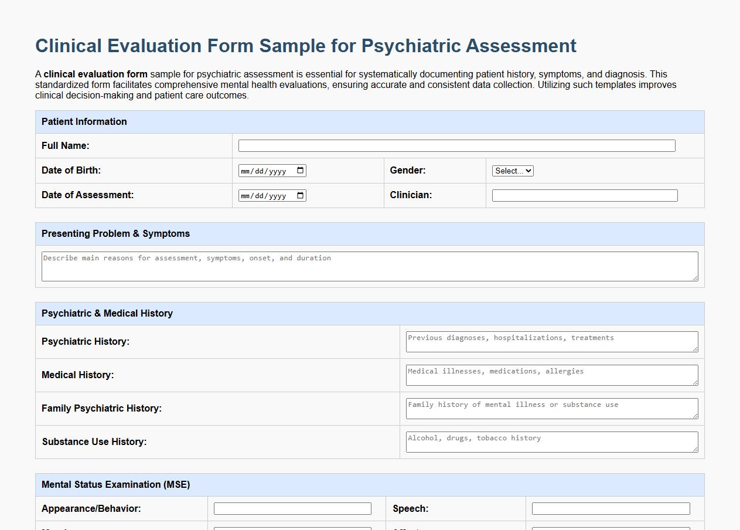The height and width of the screenshot is (530, 740).
Task: Open the Date of Birth calendar picker
Action: pos(300,170)
